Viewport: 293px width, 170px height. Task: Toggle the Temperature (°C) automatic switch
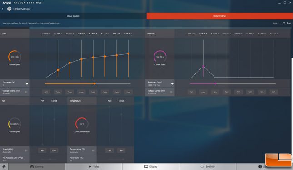[x=93, y=151]
